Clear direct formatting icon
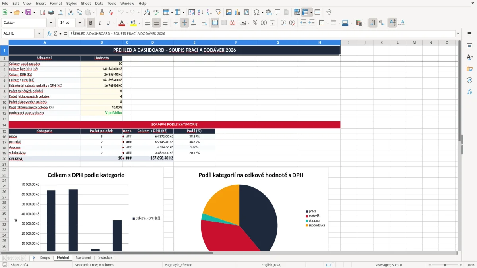The width and height of the screenshot is (477, 268). [111, 12]
